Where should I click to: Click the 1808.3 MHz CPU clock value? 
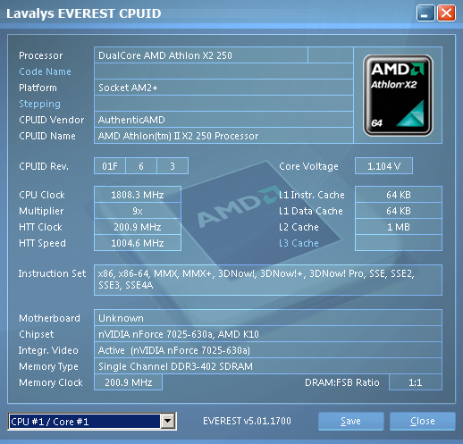pyautogui.click(x=138, y=195)
